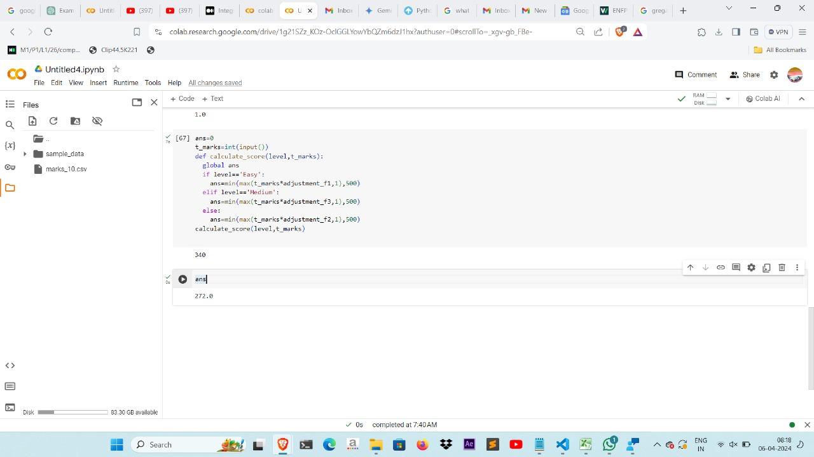The width and height of the screenshot is (814, 457).
Task: Click All changes saved link
Action: tap(215, 83)
